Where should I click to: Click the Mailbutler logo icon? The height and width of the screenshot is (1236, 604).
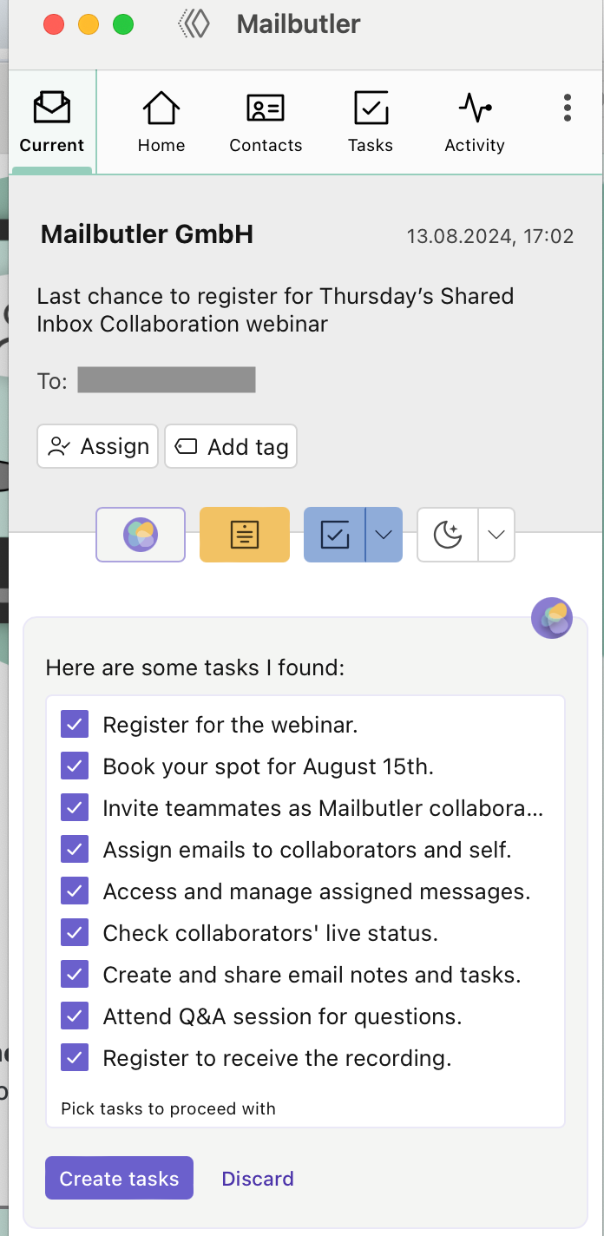(x=194, y=24)
